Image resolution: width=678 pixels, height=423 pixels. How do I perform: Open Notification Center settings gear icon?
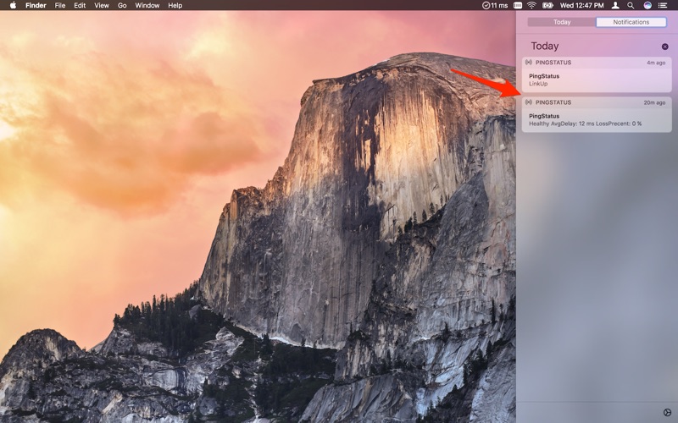click(667, 413)
